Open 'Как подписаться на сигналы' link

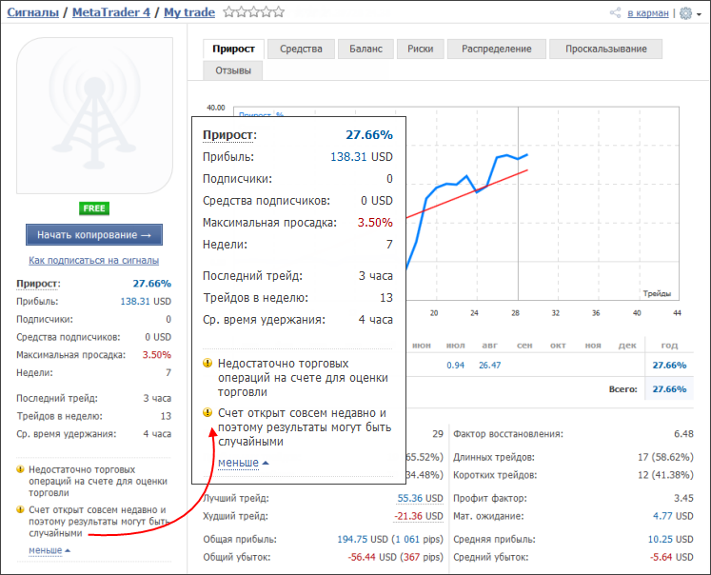point(94,260)
